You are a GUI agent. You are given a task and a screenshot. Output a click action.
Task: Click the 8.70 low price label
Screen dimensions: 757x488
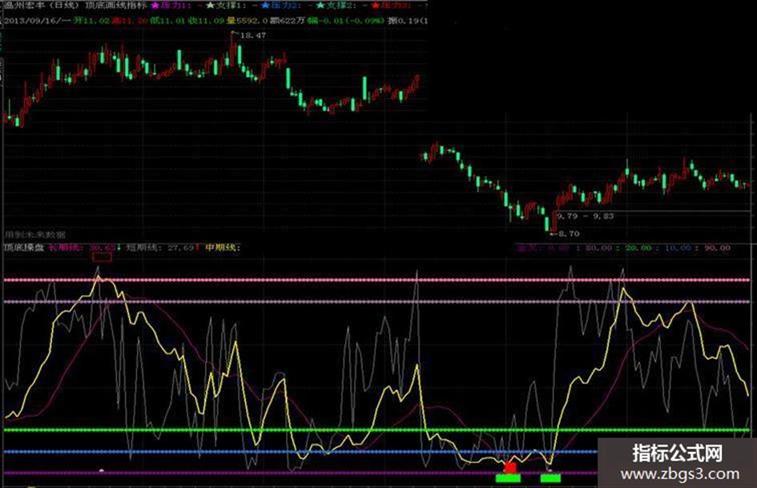pyautogui.click(x=568, y=234)
